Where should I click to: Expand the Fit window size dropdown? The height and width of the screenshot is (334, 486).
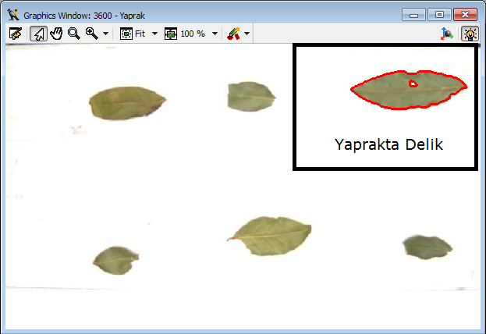coord(154,34)
